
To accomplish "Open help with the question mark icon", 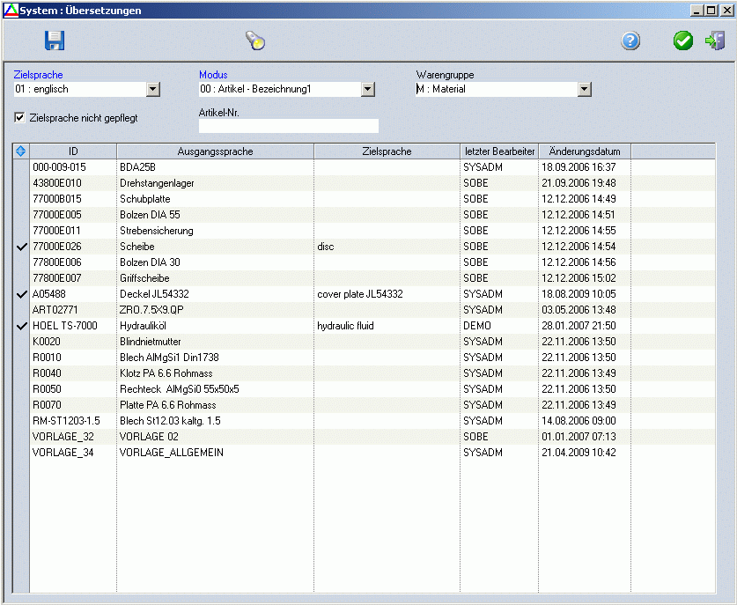I will click(x=630, y=41).
